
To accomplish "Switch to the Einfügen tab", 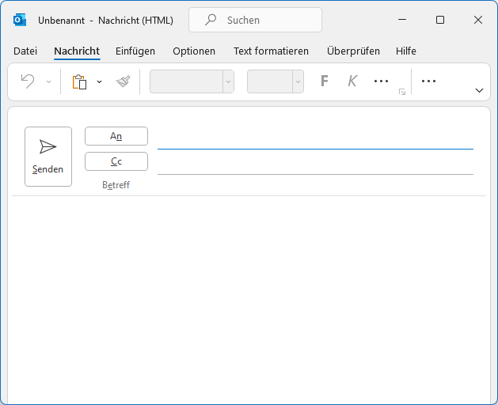I will 135,51.
